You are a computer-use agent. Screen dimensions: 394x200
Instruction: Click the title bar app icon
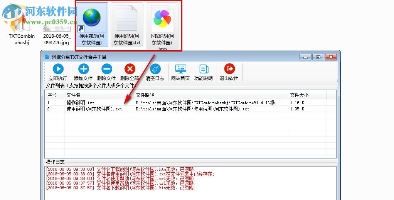click(47, 57)
